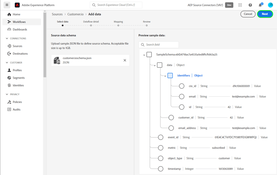Image resolution: width=277 pixels, height=175 pixels.
Task: Click the Review step marker
Action: (147, 25)
